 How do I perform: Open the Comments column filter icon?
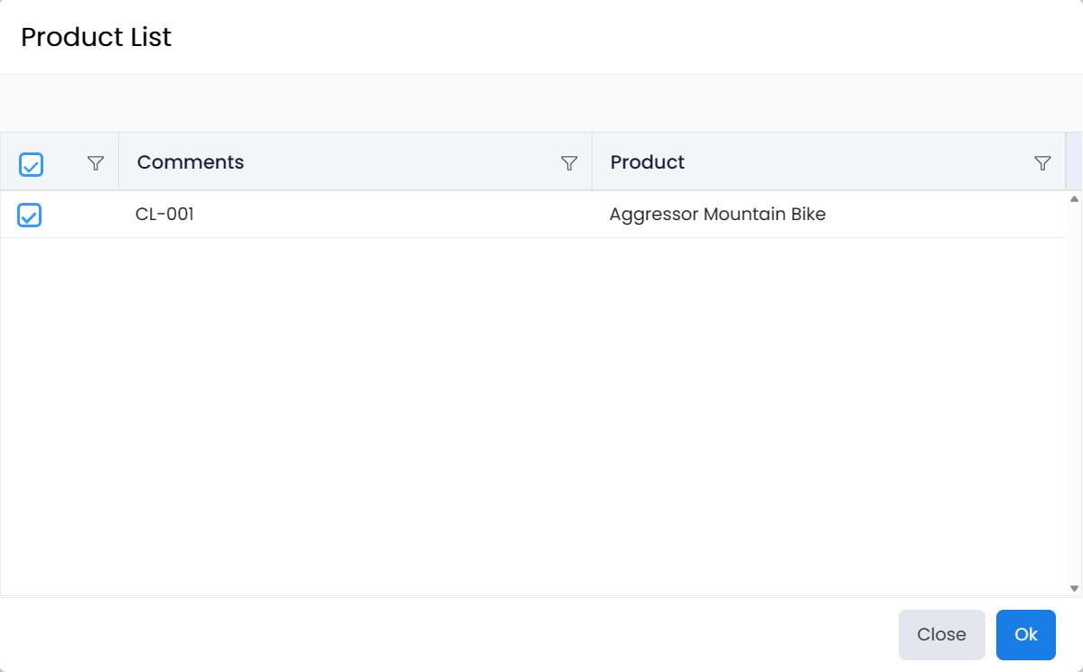[x=569, y=163]
